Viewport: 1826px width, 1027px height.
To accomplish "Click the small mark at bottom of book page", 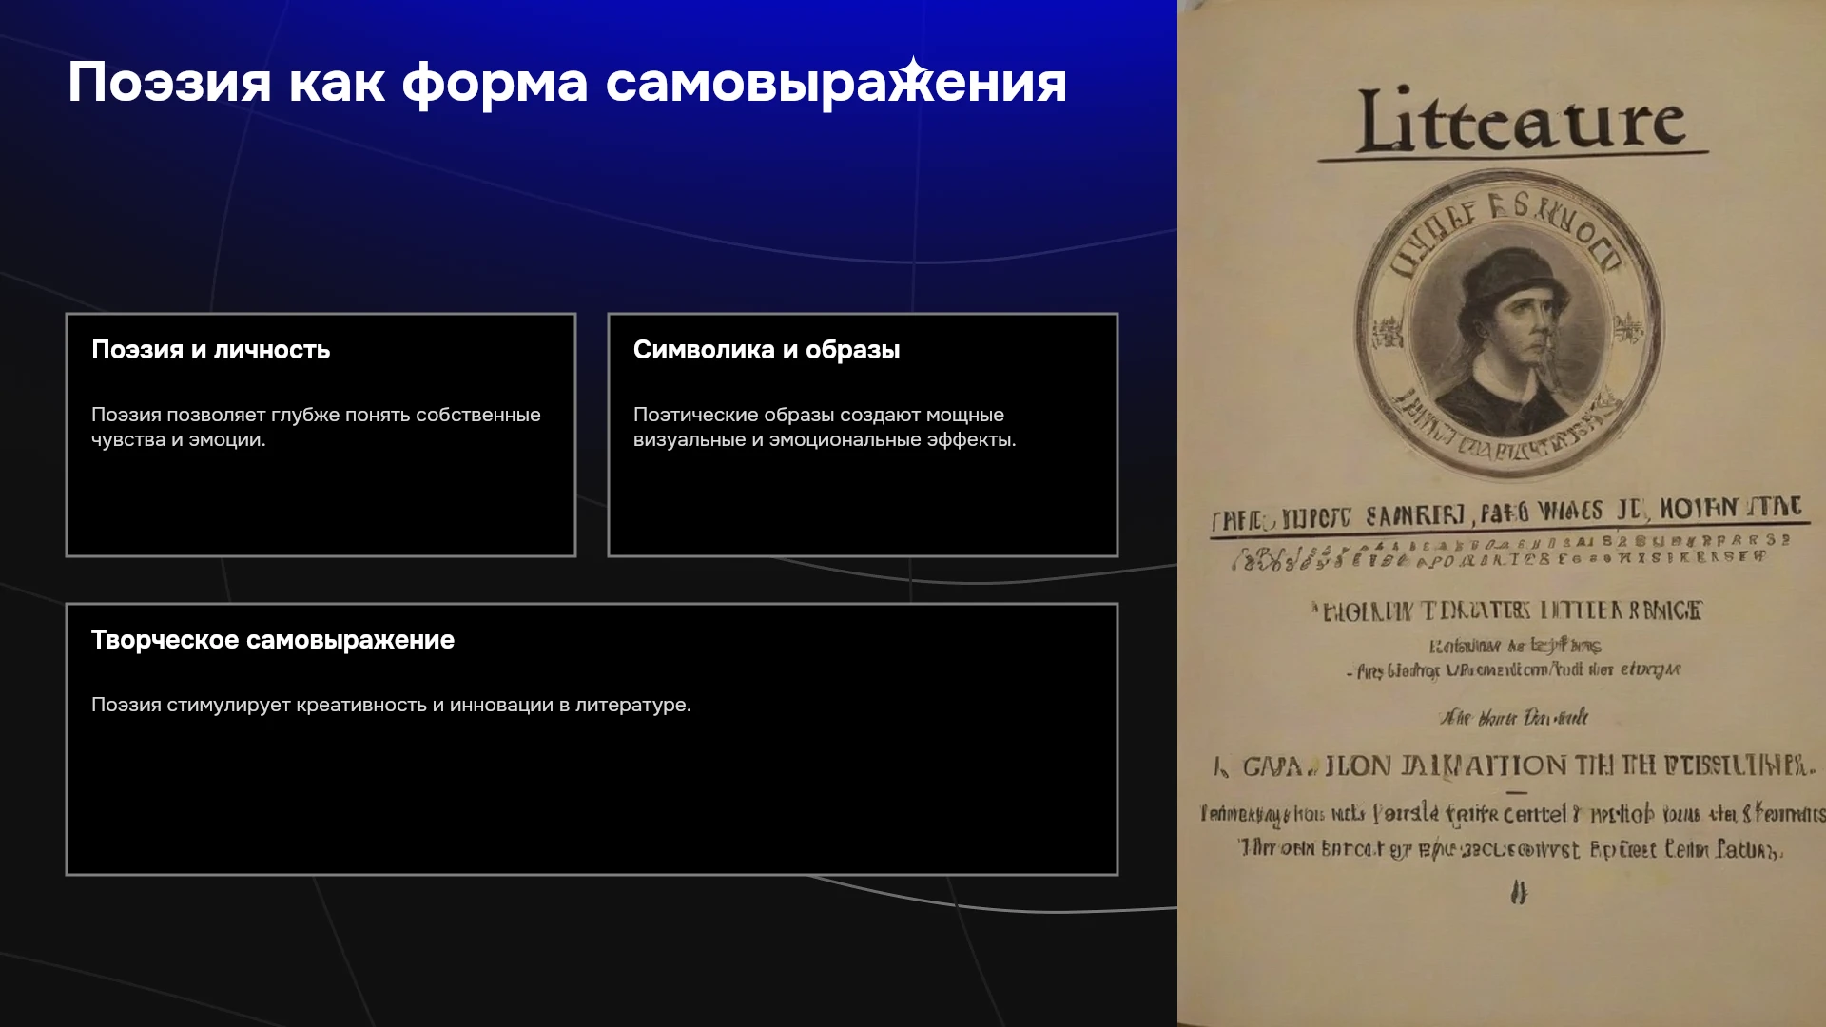I will point(1519,892).
